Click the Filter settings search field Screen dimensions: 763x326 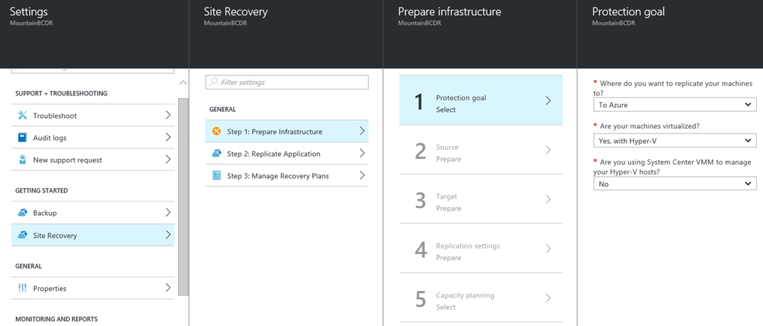[287, 82]
